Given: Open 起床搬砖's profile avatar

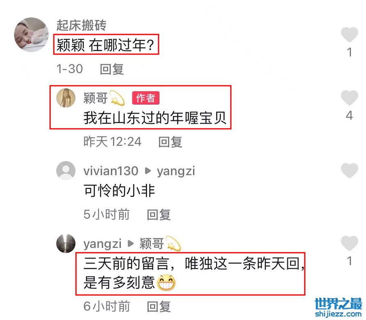Looking at the screenshot, I should 32,34.
